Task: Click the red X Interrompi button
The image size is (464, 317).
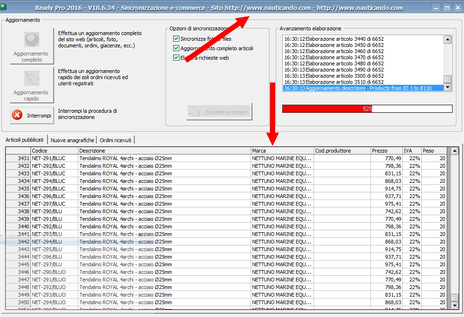Action: pyautogui.click(x=32, y=115)
